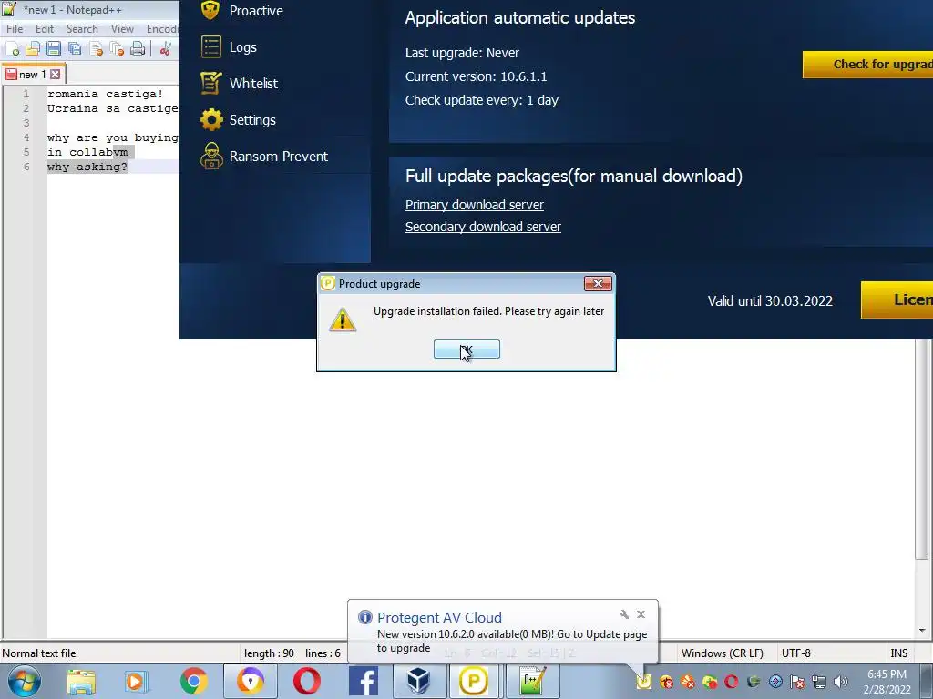Switch to Notepad++ in the taskbar
933x699 pixels.
pos(532,681)
